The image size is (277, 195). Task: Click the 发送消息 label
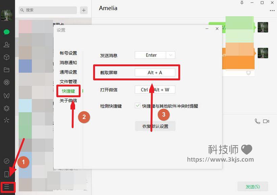[109, 55]
